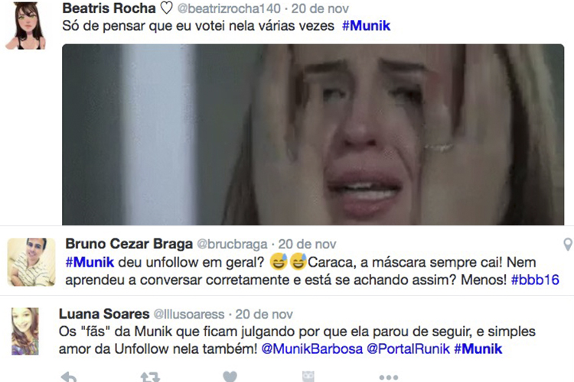Image resolution: width=574 pixels, height=382 pixels.
Task: Click #Munik hashtag in Bruno's tweet
Action: point(90,263)
